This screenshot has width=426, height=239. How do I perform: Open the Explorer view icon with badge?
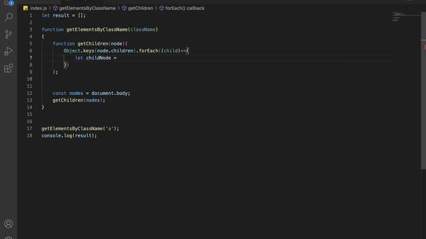click(x=9, y=3)
